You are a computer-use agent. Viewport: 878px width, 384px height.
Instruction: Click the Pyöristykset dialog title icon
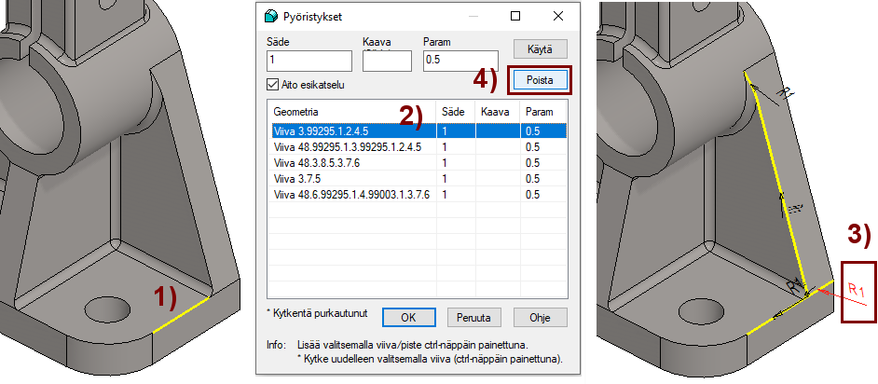(271, 17)
